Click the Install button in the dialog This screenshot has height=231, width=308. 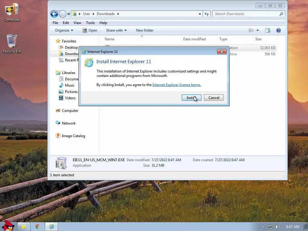pos(191,98)
